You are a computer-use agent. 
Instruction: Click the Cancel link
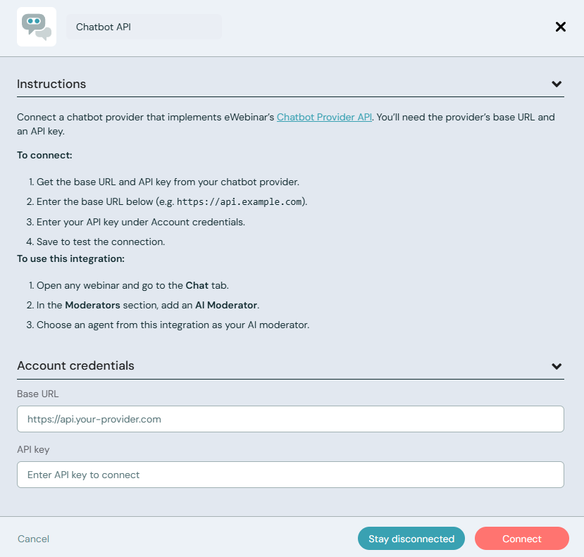pyautogui.click(x=33, y=539)
